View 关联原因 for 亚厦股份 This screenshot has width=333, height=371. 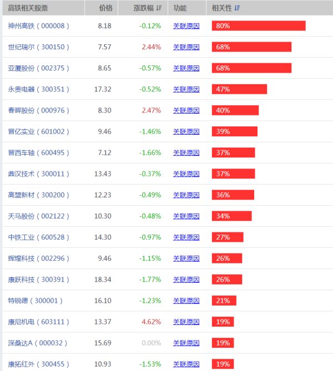186,68
